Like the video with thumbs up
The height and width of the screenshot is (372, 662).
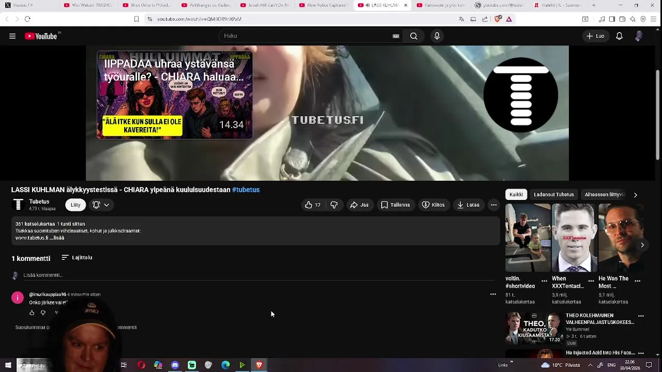(x=313, y=205)
